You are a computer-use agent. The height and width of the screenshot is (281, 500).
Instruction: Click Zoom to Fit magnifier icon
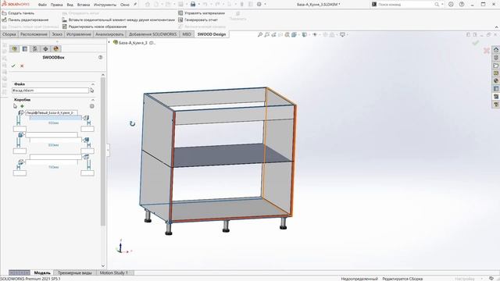(x=260, y=34)
